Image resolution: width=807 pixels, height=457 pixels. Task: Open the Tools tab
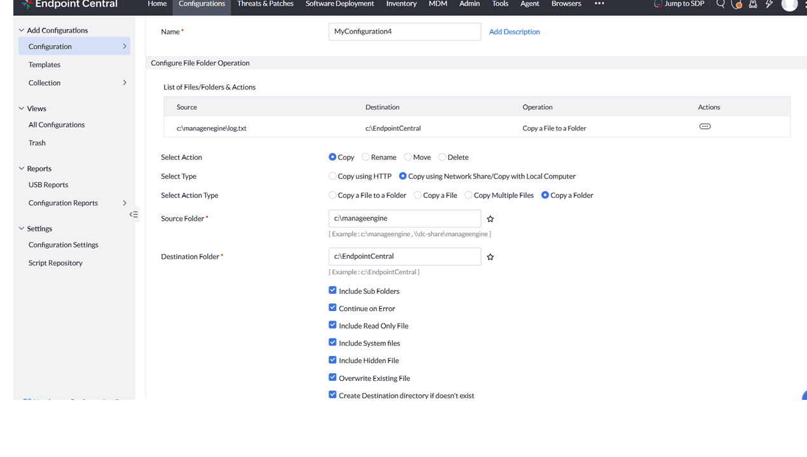[500, 4]
